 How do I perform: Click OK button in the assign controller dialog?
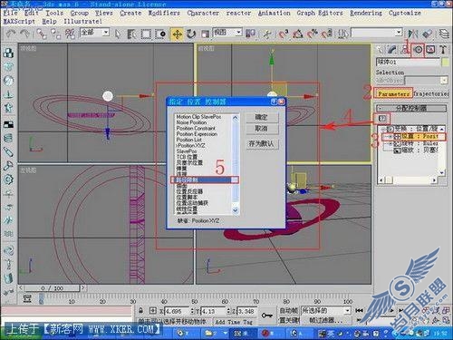pyautogui.click(x=262, y=117)
